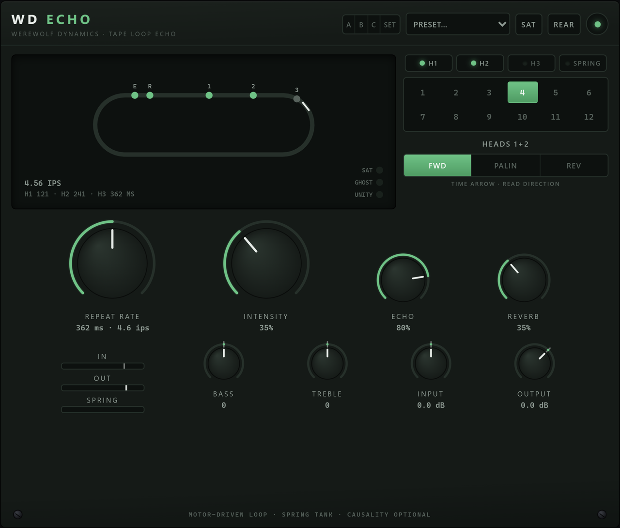Open the PRESET dropdown
620x528 pixels.
(458, 24)
